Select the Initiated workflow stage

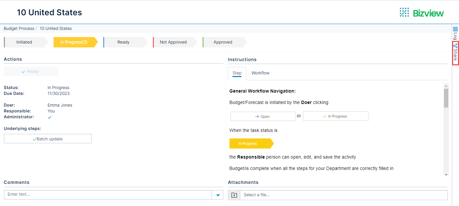[24, 42]
